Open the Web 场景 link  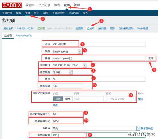(143, 28)
